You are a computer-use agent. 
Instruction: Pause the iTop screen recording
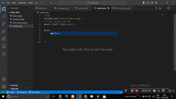pos(132,90)
